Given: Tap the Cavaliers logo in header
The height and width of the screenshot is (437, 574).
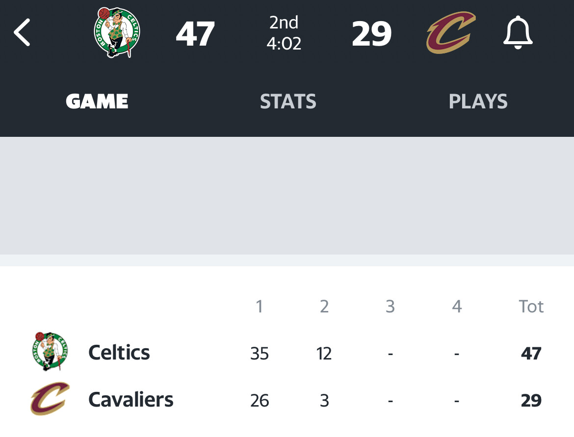Looking at the screenshot, I should [450, 33].
